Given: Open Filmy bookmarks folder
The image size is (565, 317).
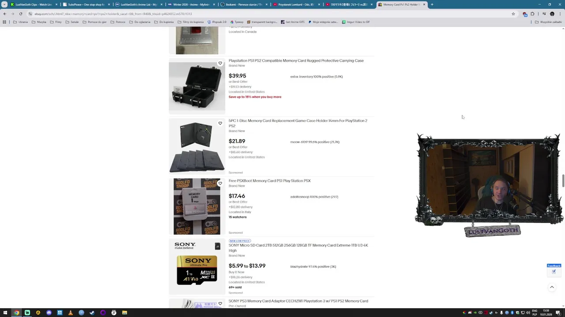Looking at the screenshot, I should tap(56, 22).
